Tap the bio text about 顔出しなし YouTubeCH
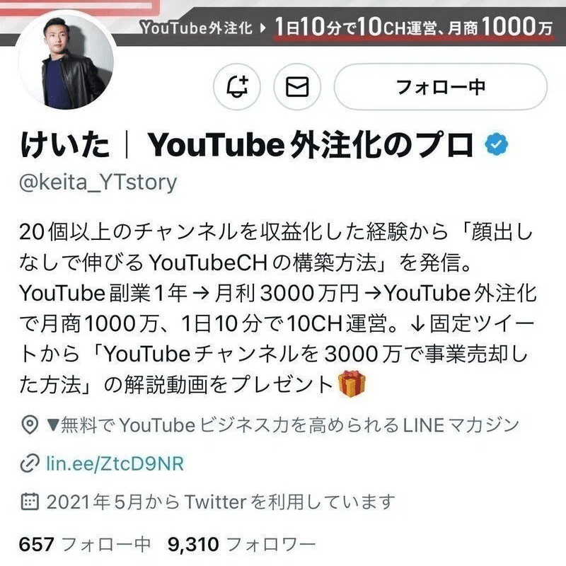The image size is (566, 566). (x=277, y=247)
